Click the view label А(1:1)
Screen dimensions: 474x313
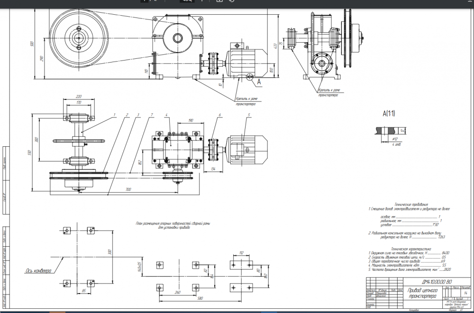pos(389,114)
